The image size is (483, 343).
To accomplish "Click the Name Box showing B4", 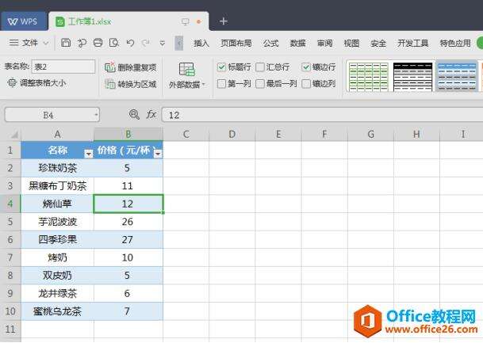I will pos(49,115).
